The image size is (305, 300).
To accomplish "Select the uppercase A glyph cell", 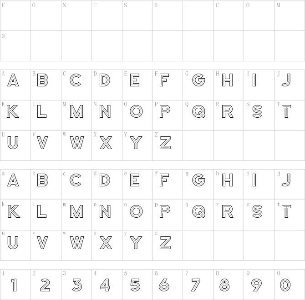I will (x=15, y=85).
